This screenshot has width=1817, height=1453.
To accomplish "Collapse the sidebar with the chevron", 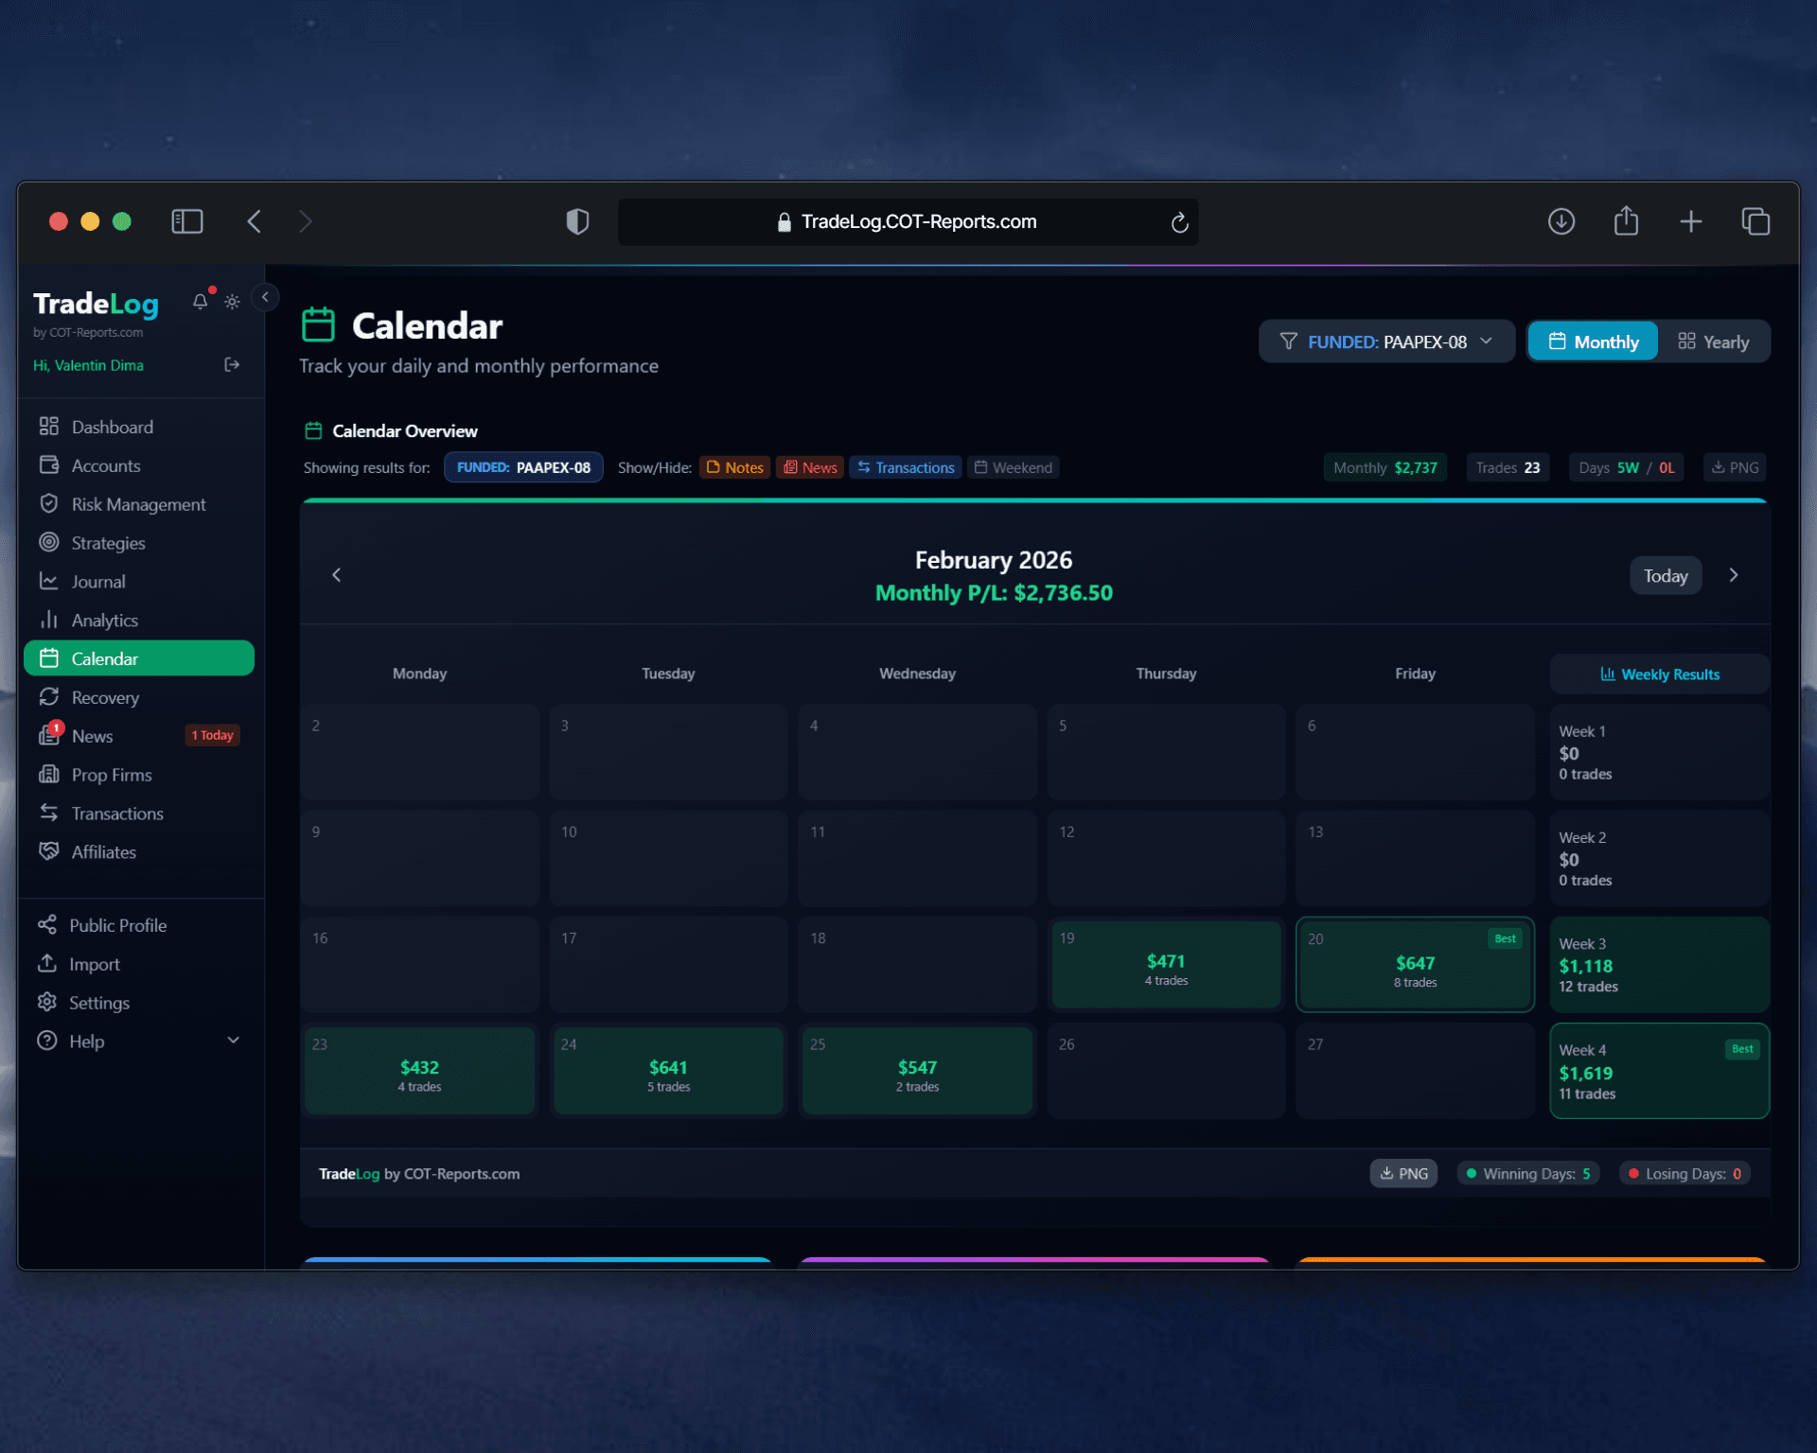I will point(266,297).
